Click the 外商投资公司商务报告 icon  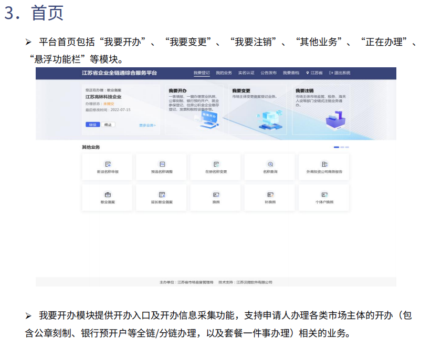(x=324, y=164)
